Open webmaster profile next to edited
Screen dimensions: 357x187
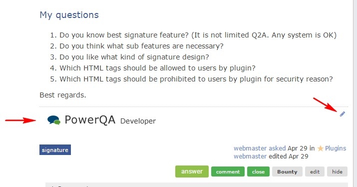(x=250, y=156)
